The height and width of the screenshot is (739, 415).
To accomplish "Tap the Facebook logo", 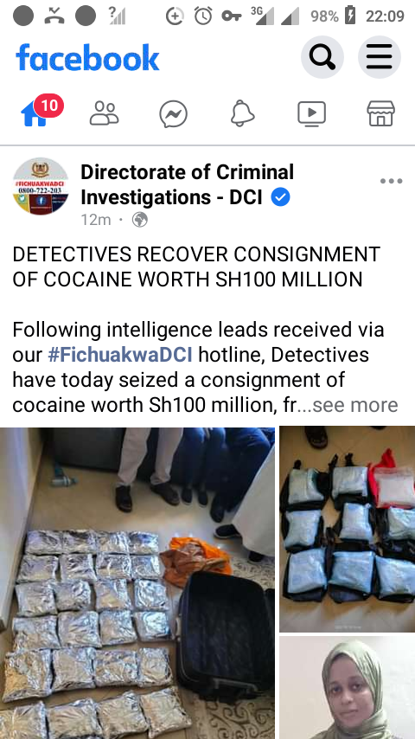I will point(87,58).
